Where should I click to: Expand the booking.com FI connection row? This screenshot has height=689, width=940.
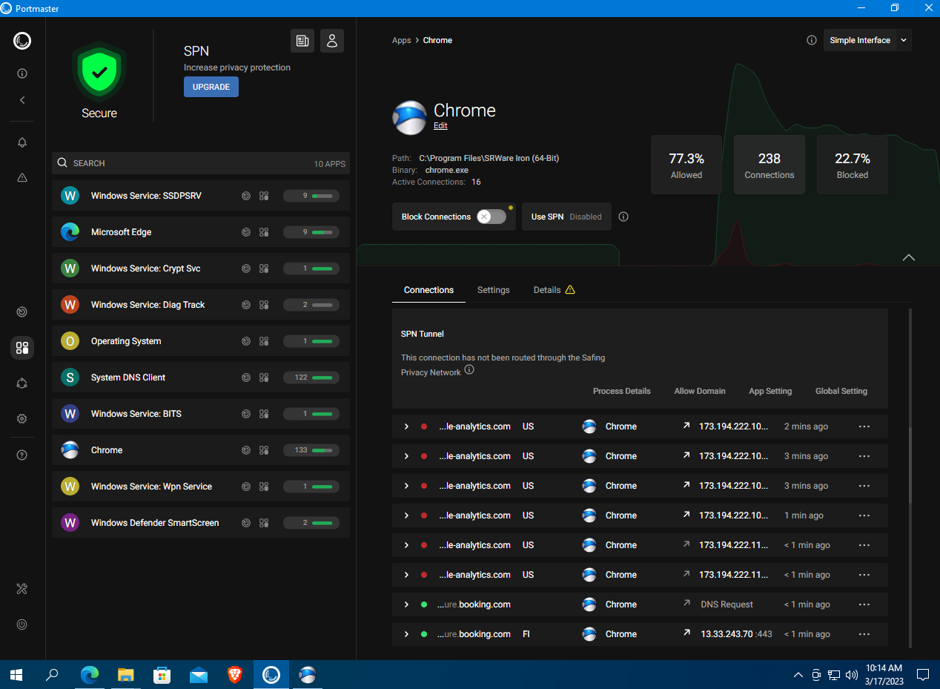click(406, 634)
